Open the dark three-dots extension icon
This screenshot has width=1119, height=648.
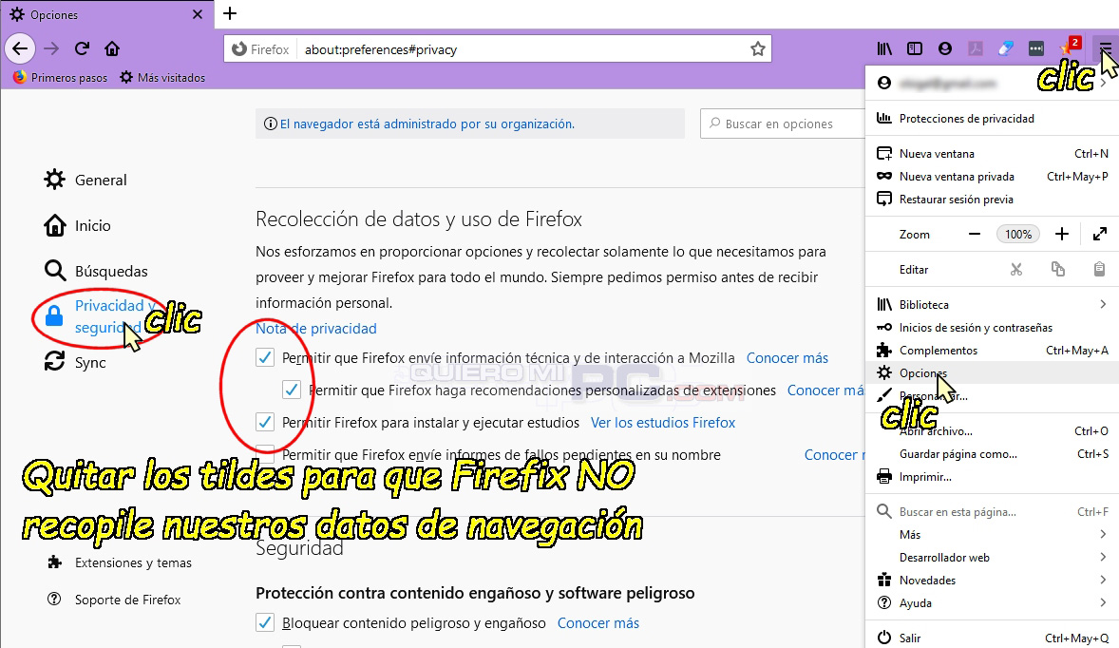tap(1036, 48)
